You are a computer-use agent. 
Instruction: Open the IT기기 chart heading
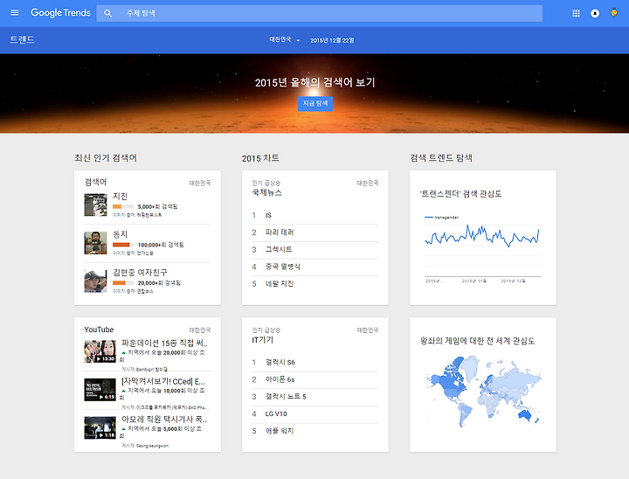(x=263, y=340)
